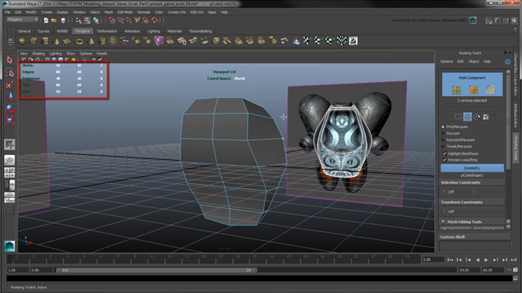Switch to the Deformation shelf tab
Image resolution: width=522 pixels, height=293 pixels.
[x=107, y=31]
